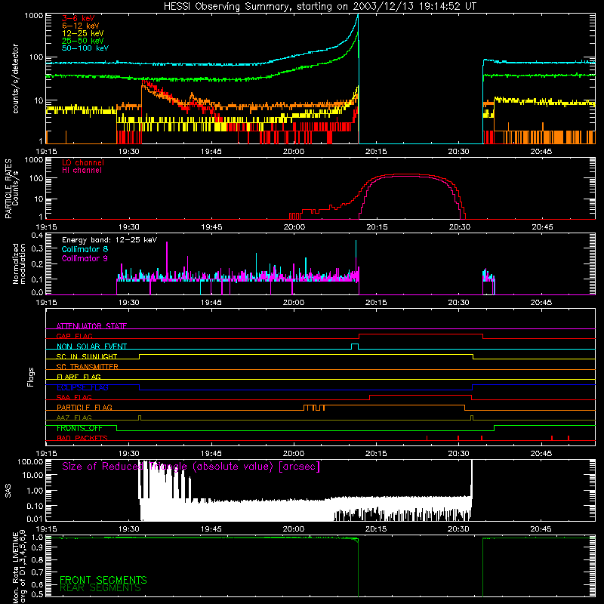The width and height of the screenshot is (604, 604).
Task: Click the 0.3 modulation axis value
Action: [x=37, y=249]
